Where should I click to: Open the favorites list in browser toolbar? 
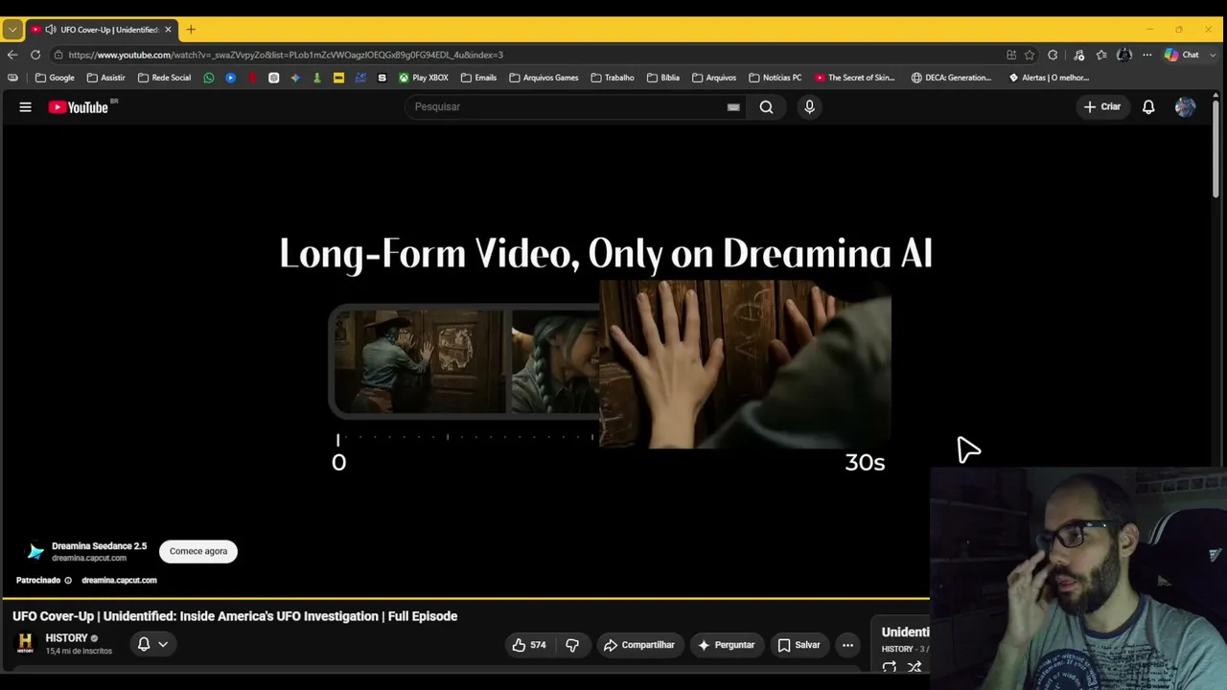[1101, 55]
